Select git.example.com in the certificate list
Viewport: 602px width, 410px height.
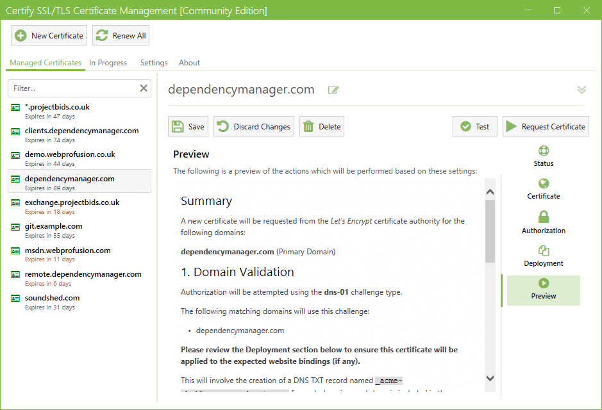53,226
